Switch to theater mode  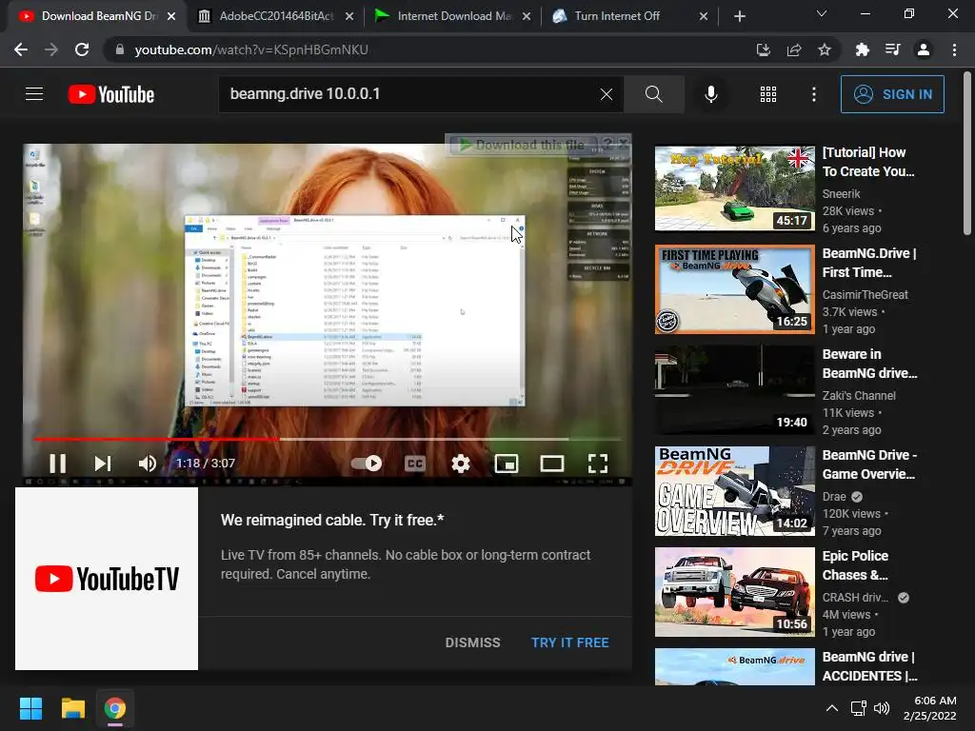(552, 464)
